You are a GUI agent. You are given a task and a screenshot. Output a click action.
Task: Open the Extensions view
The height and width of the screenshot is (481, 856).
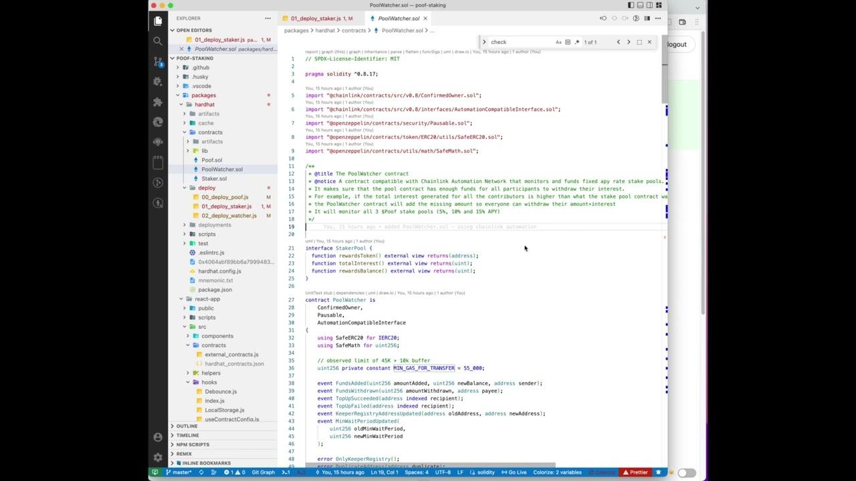[x=158, y=102]
